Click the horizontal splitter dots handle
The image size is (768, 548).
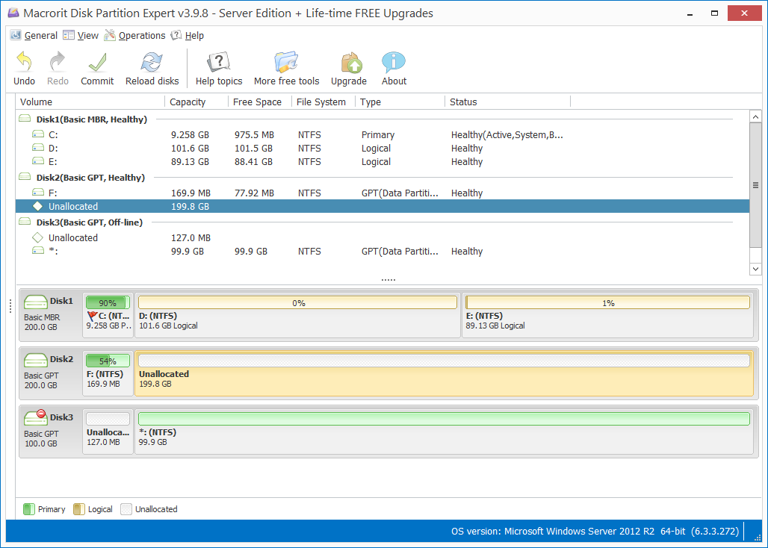[388, 279]
